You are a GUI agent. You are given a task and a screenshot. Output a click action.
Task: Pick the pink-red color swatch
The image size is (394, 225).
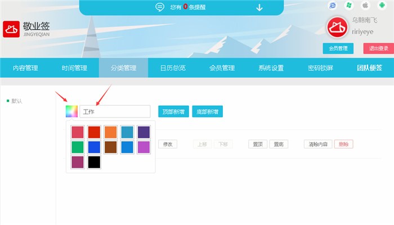click(78, 132)
